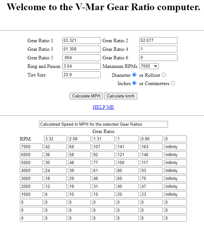The height and width of the screenshot is (226, 204).
Task: Click the 1 gear ratio header cell
Action: (x=127, y=139)
